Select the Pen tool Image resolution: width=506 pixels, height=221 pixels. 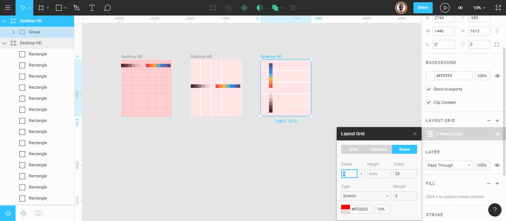point(77,7)
